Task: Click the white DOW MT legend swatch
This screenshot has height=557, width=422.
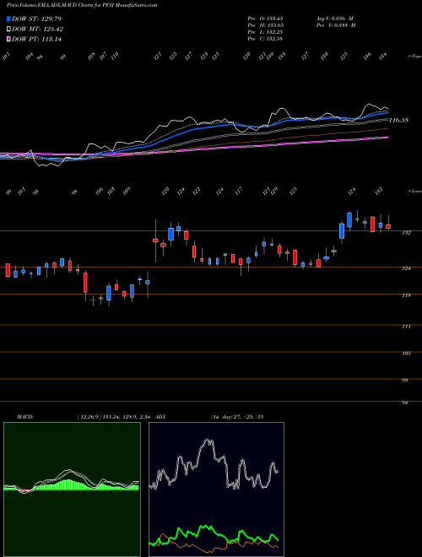Action: tap(9, 30)
